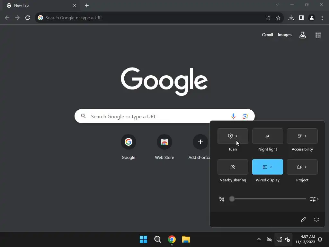The width and height of the screenshot is (329, 247).
Task: Reload the page with the refresh icon
Action: coord(28,18)
